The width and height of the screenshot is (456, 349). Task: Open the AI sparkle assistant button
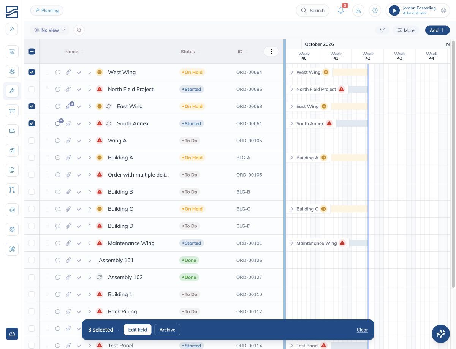[x=441, y=334]
